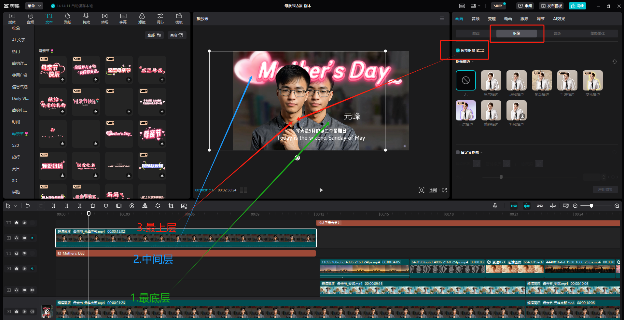The height and width of the screenshot is (320, 624).
Task: Toggle auto snapping in timeline toolbar
Action: [527, 206]
